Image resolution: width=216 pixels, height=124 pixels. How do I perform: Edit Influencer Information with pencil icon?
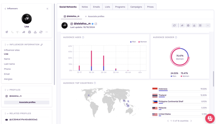pos(42,45)
